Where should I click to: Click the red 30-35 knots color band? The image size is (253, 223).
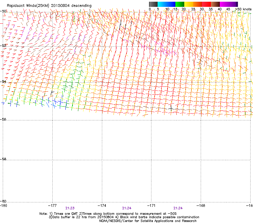pos(207,4)
